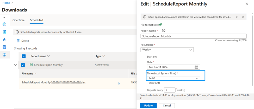Open the Time 14:00 dropdown
Screen dimensions: 254x109
[173, 78]
